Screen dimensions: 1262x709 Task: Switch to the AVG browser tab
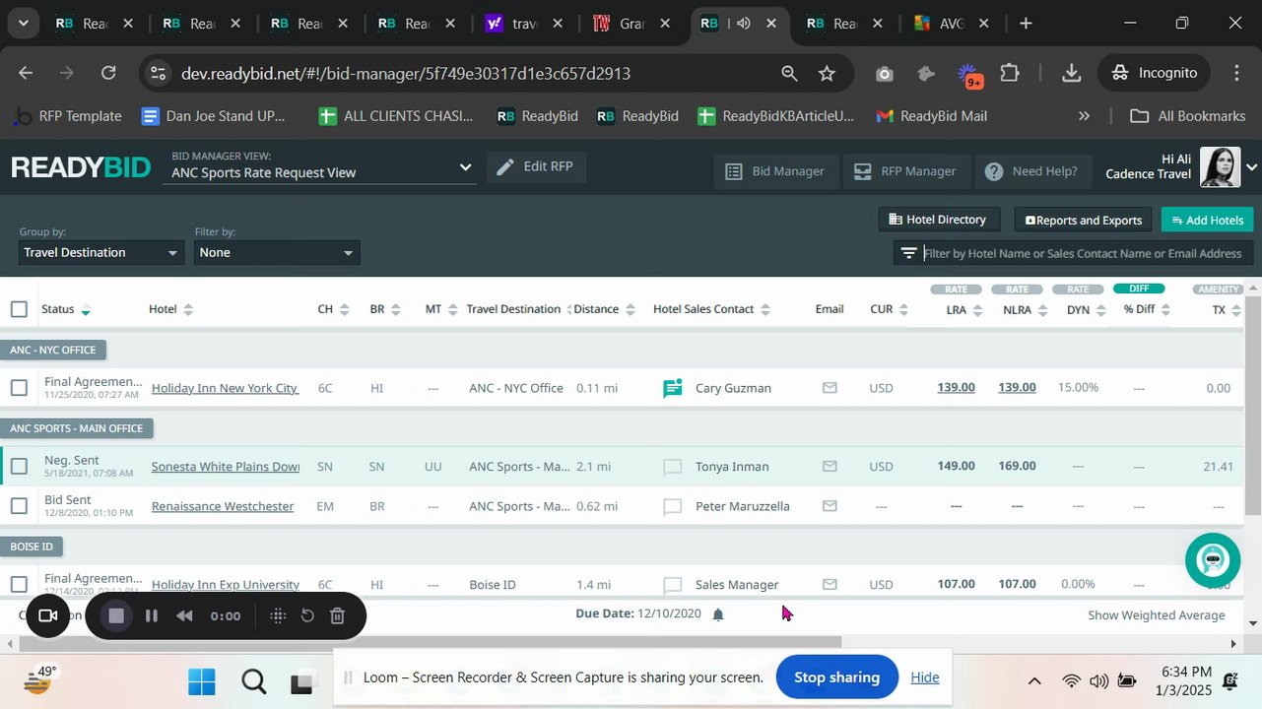(x=951, y=23)
